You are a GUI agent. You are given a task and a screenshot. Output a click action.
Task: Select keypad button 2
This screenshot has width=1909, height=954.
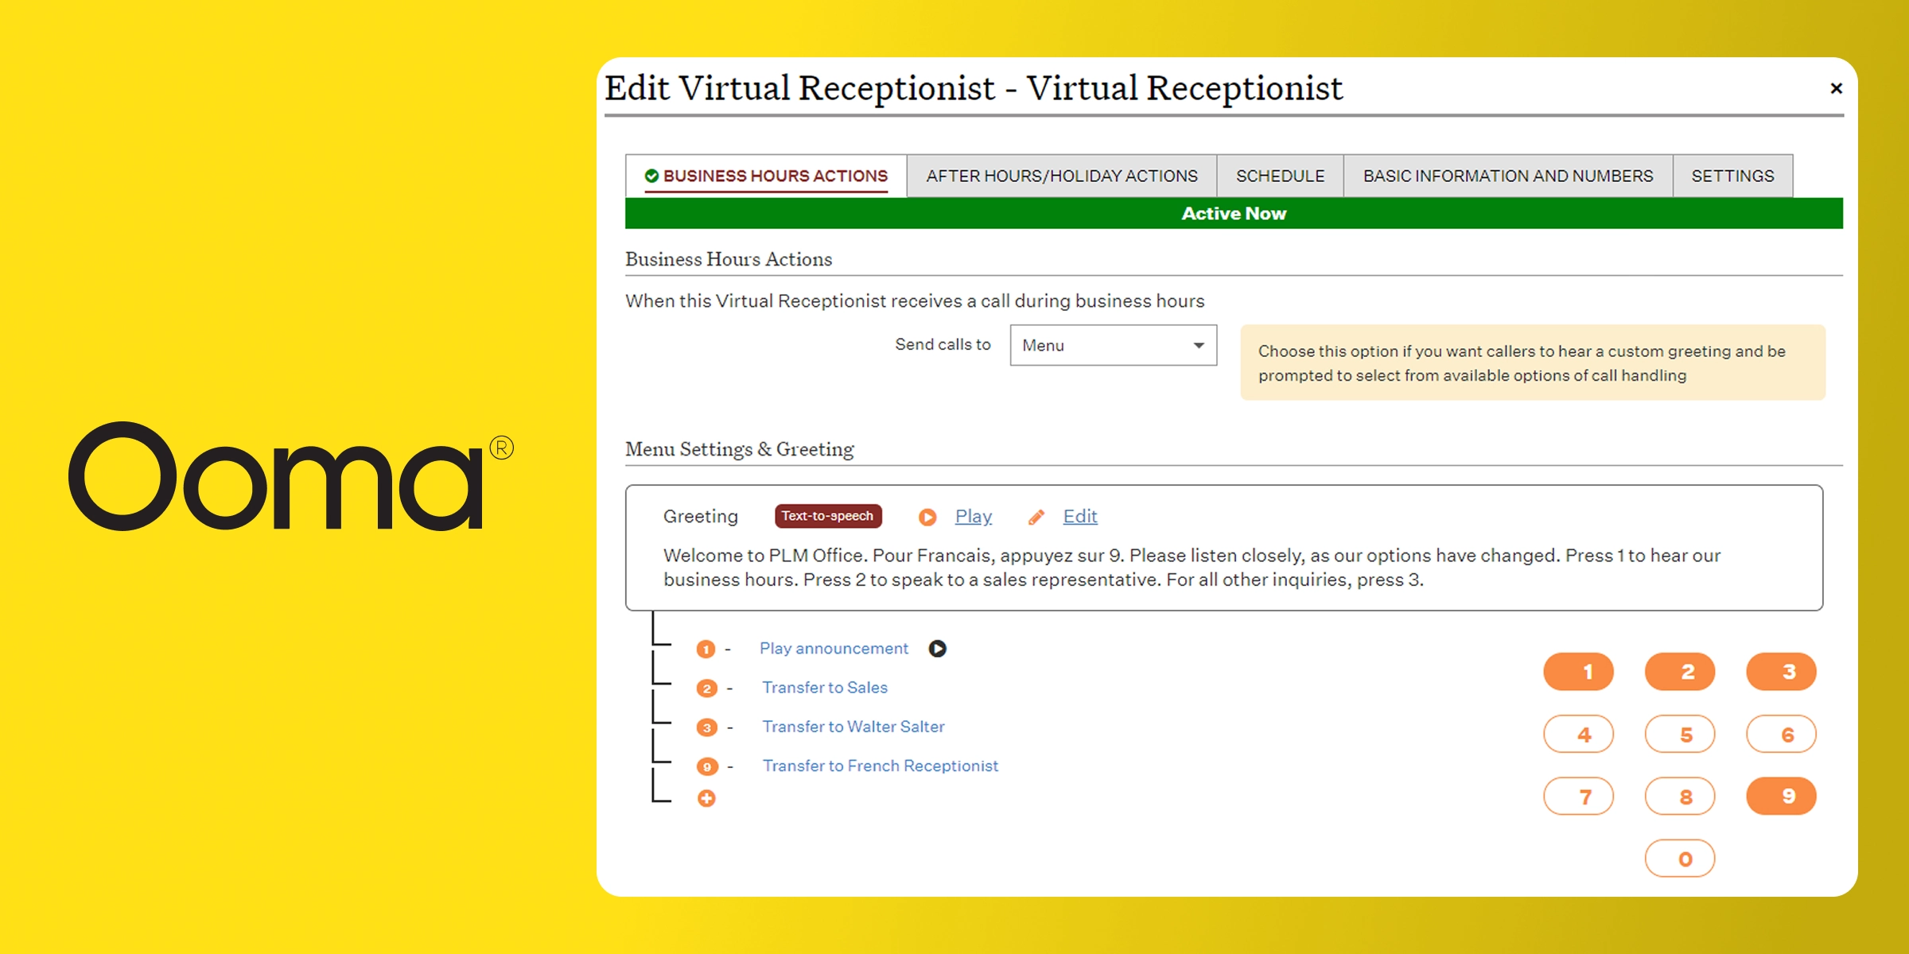[1680, 672]
